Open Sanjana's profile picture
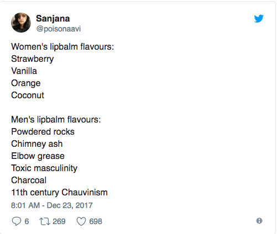The height and width of the screenshot is (234, 277). (x=21, y=23)
